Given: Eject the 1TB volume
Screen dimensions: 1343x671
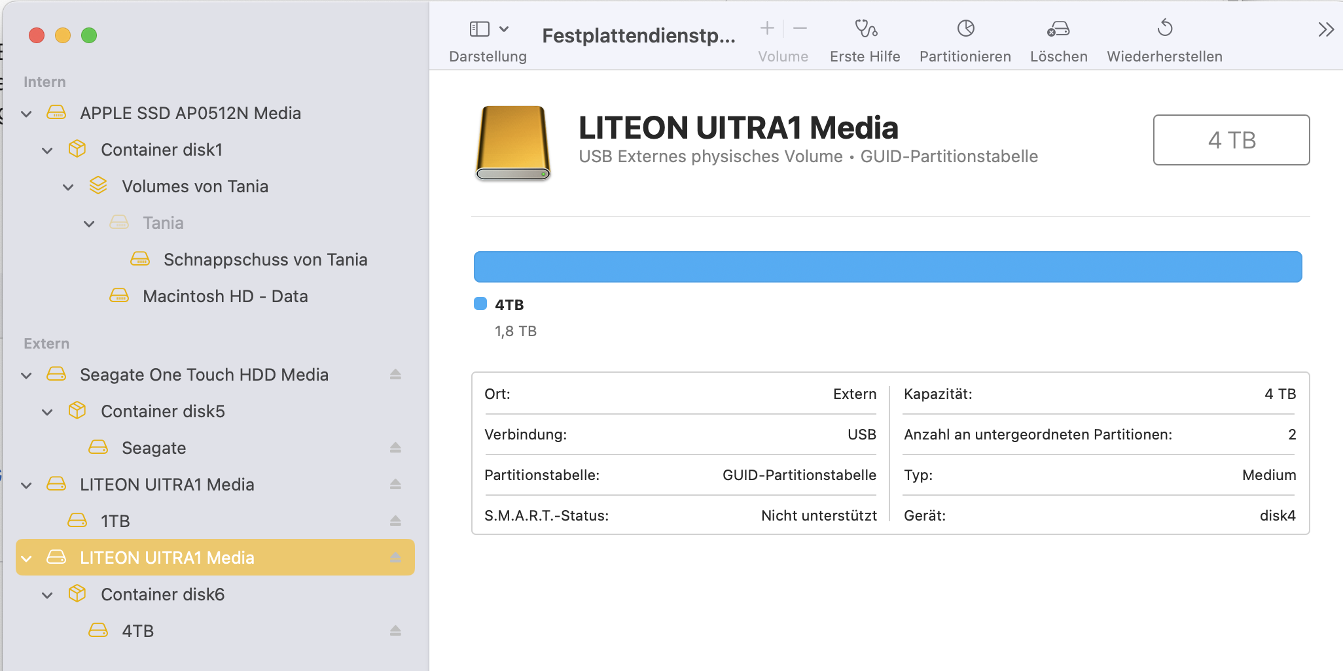Looking at the screenshot, I should (x=395, y=521).
